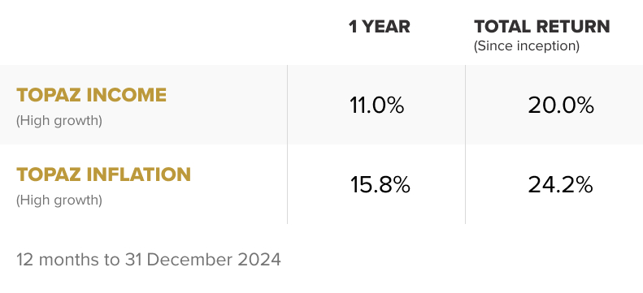Select High growth label under Topaz Inflation

tap(59, 200)
